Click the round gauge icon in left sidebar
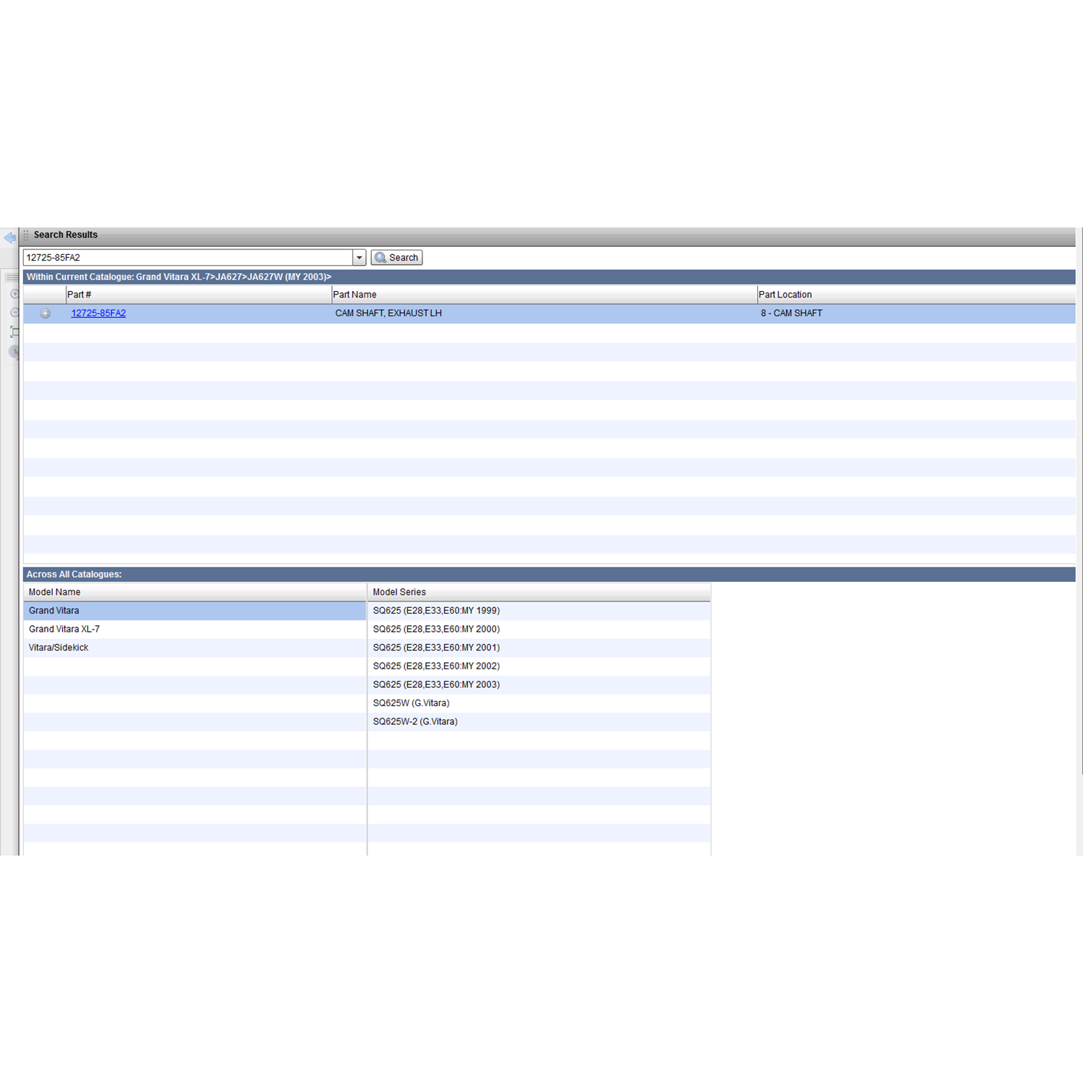Image resolution: width=1083 pixels, height=1083 pixels. pyautogui.click(x=14, y=352)
